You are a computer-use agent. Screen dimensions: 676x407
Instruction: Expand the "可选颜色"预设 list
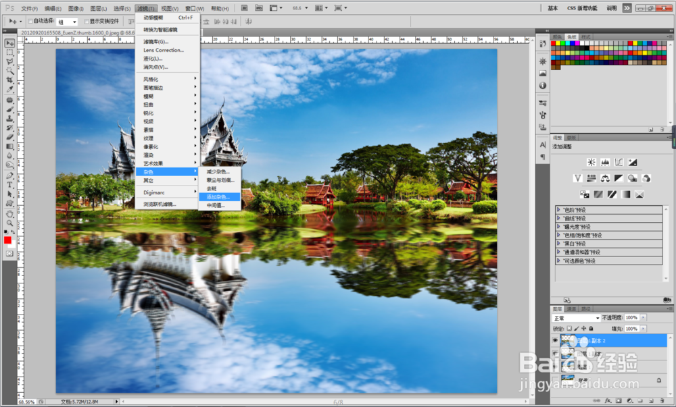[x=559, y=261]
